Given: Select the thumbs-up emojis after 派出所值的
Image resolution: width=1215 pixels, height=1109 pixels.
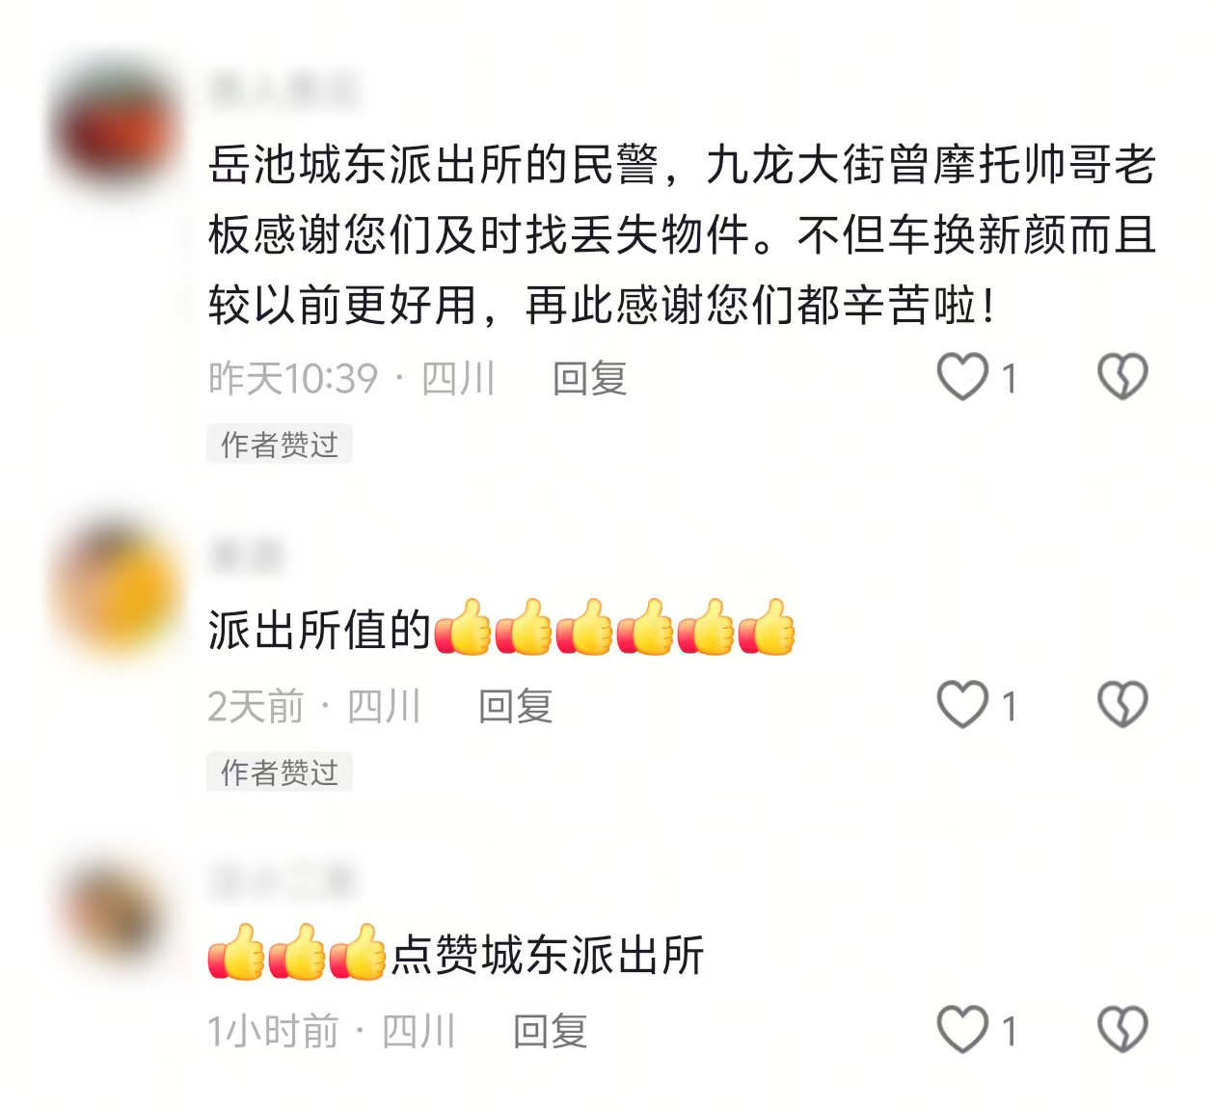Looking at the screenshot, I should click(x=615, y=627).
